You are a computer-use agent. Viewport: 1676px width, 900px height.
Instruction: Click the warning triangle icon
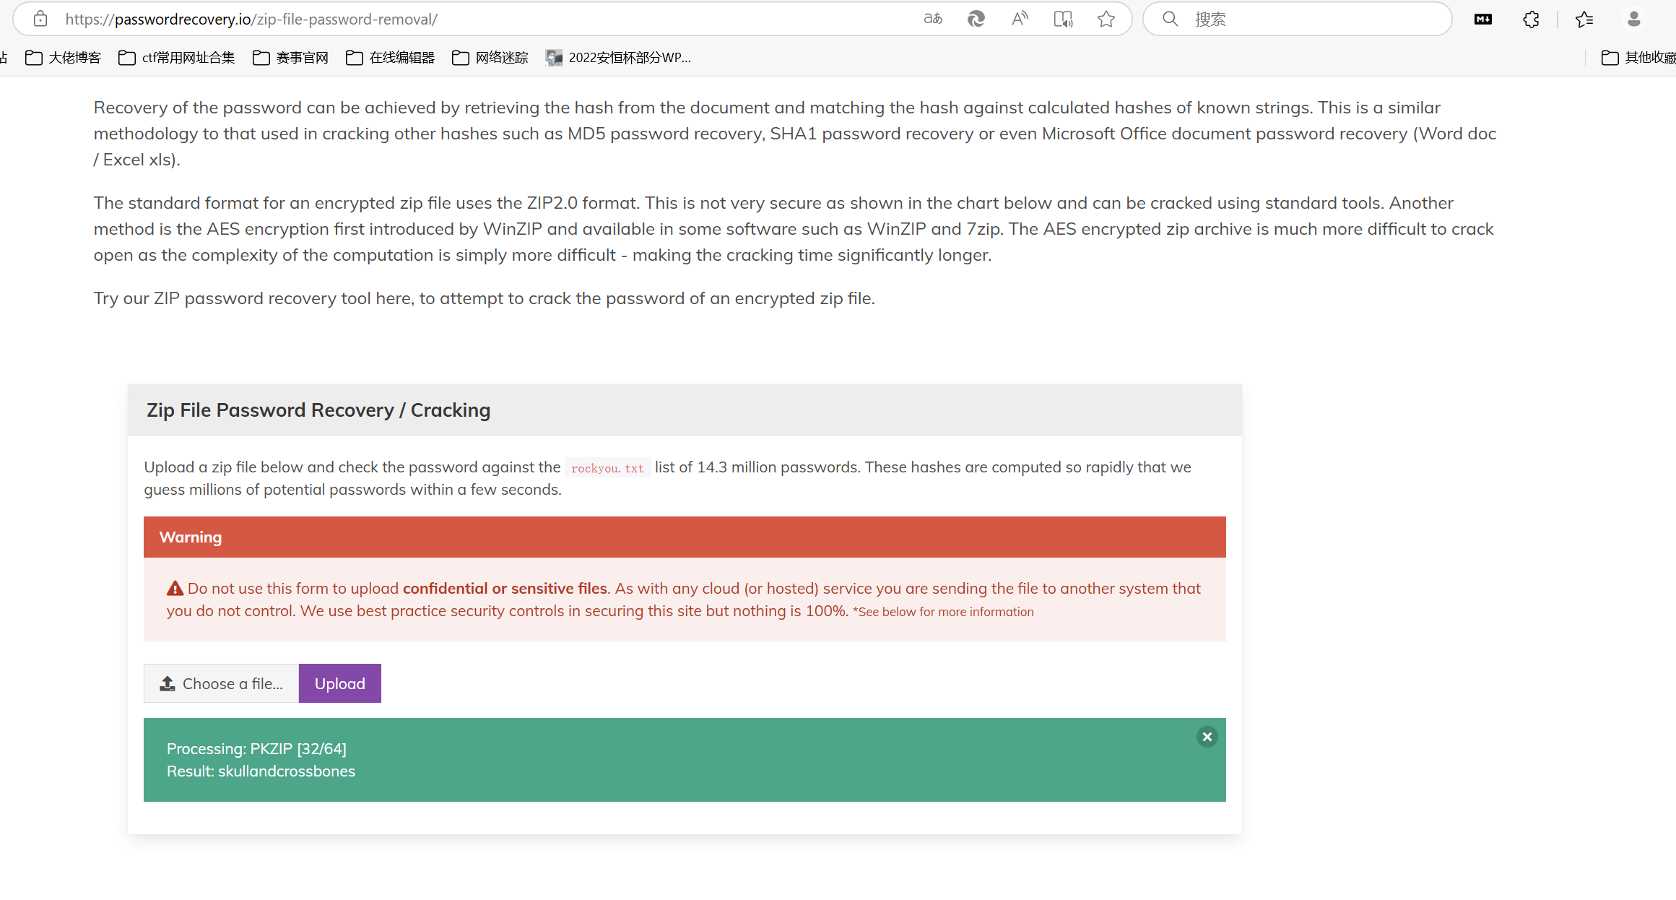tap(175, 589)
